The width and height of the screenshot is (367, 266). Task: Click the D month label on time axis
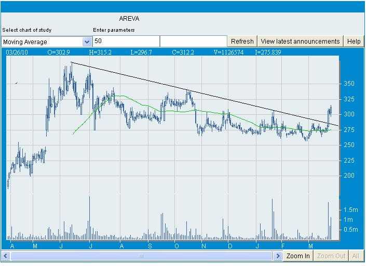[230, 246]
